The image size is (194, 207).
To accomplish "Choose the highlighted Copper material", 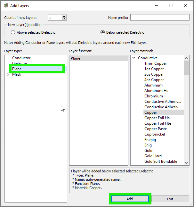I will pos(164,112).
